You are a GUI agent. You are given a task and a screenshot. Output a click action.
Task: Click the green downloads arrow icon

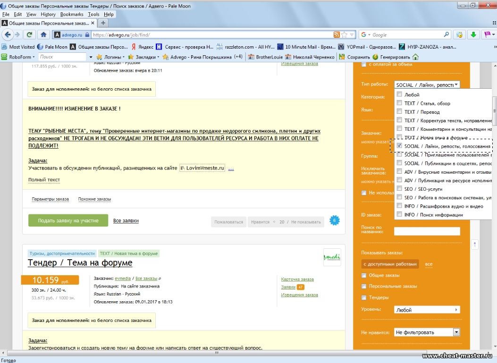click(x=473, y=34)
